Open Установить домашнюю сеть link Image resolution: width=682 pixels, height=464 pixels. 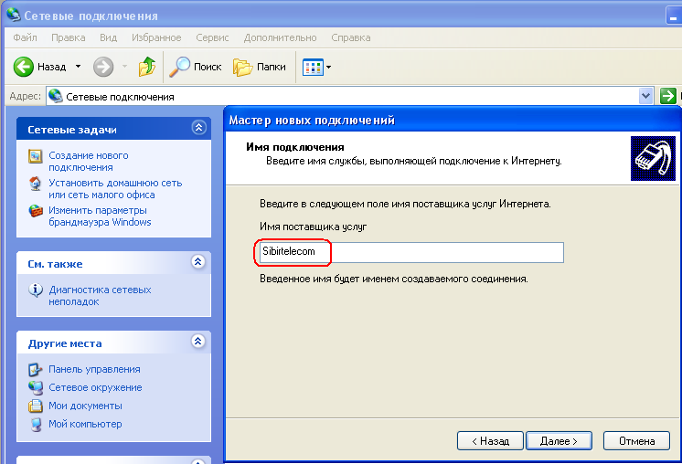coord(115,188)
